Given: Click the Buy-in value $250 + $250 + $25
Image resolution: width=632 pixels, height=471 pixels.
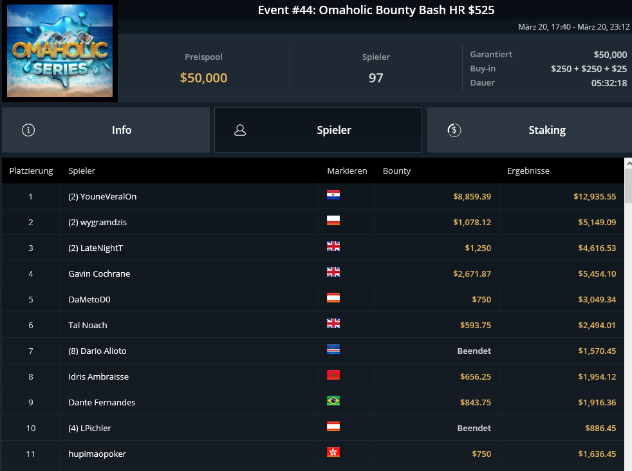Looking at the screenshot, I should click(589, 69).
